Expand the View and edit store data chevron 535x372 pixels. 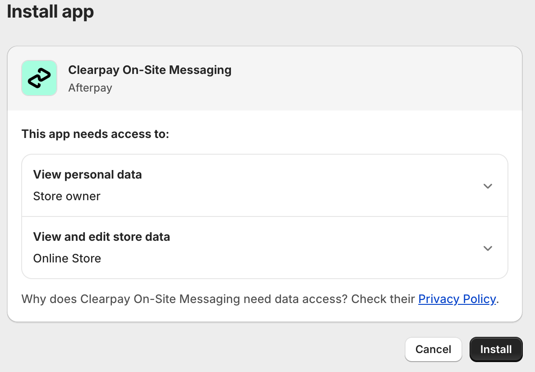pyautogui.click(x=487, y=248)
